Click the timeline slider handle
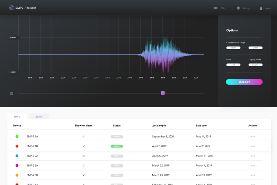 pyautogui.click(x=163, y=93)
